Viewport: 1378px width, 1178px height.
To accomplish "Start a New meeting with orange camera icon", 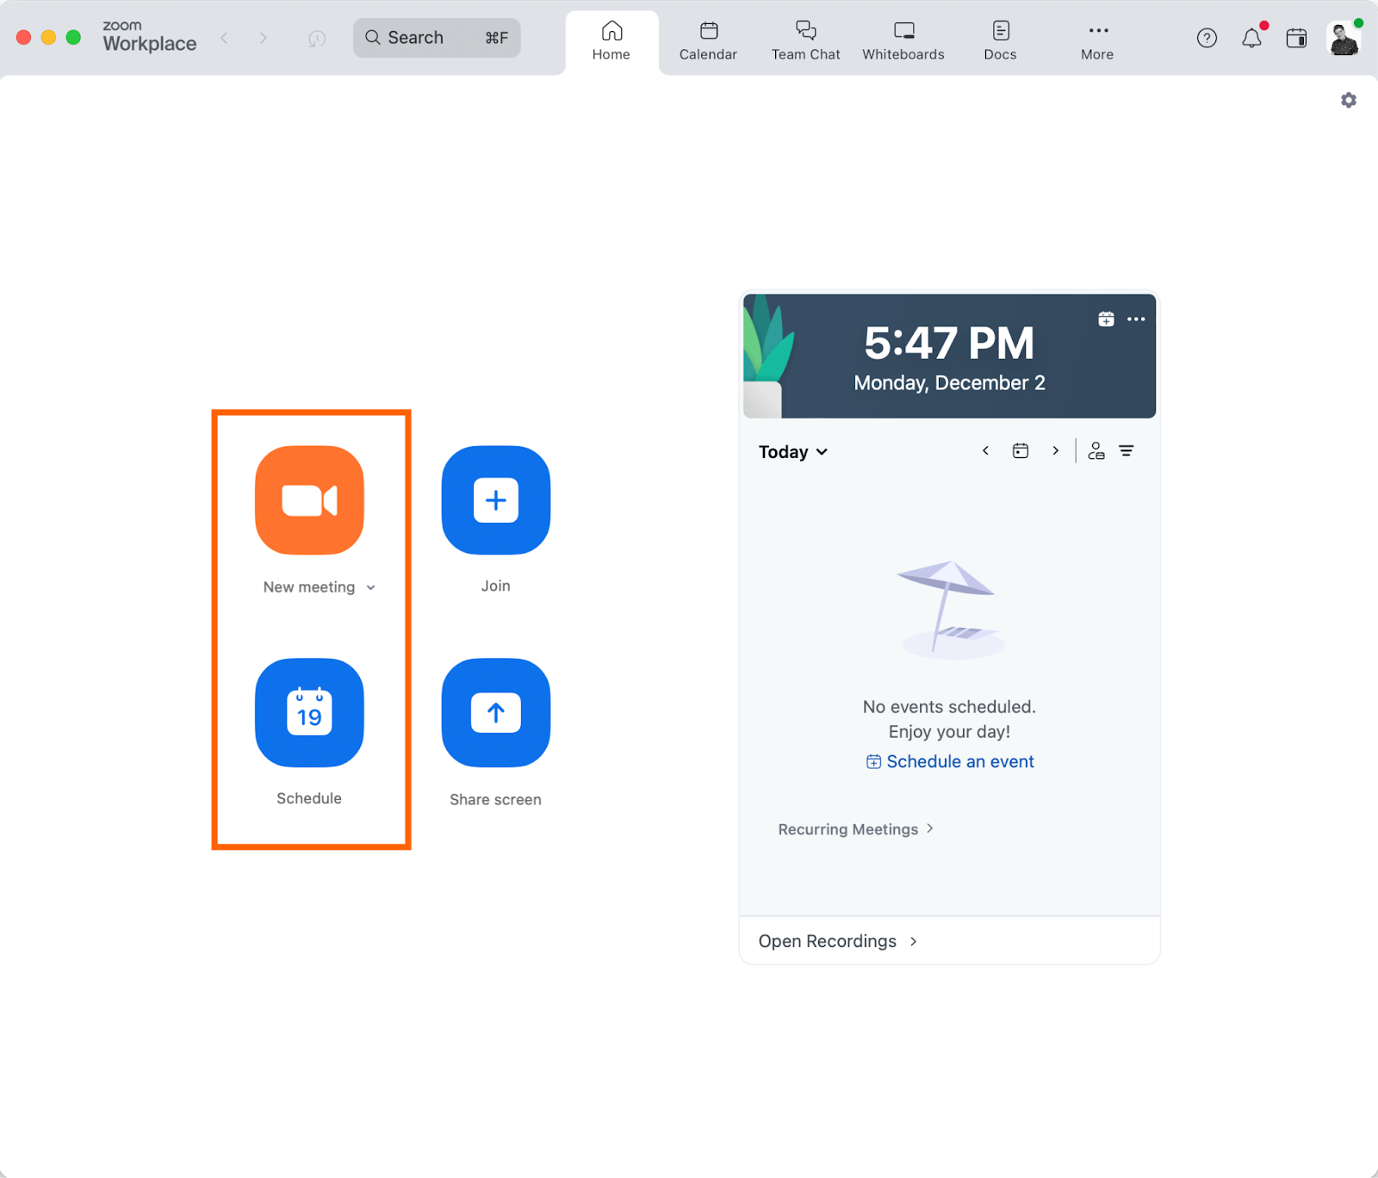I will point(309,500).
